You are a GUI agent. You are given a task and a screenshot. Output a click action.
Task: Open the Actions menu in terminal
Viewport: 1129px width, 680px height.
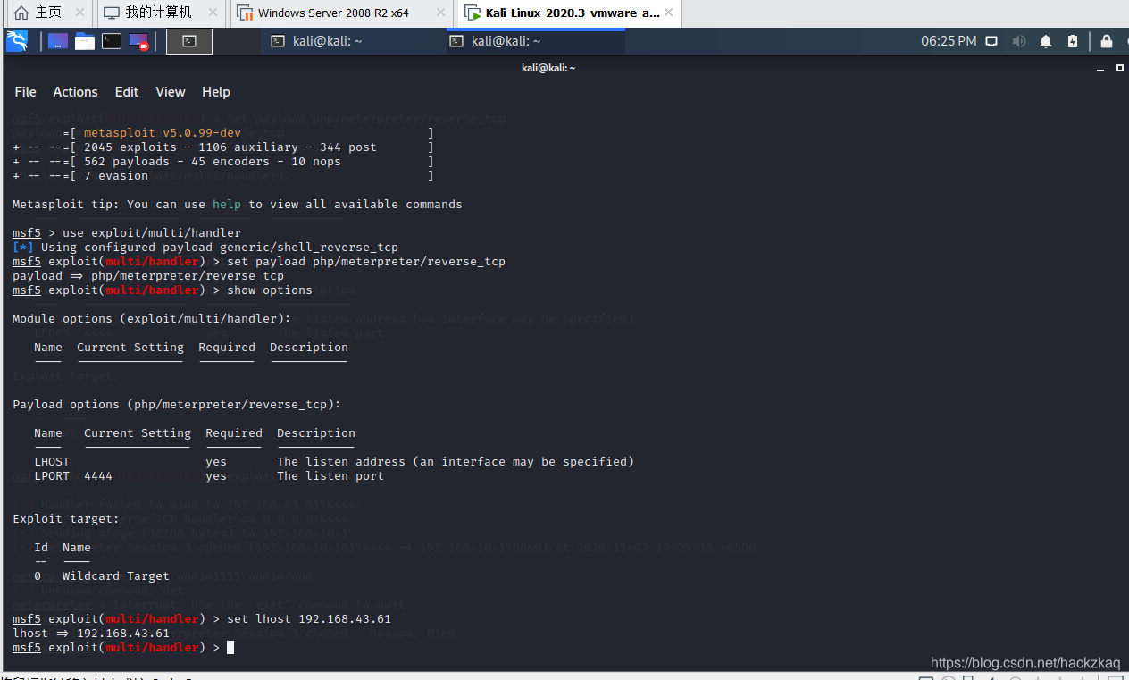click(75, 92)
